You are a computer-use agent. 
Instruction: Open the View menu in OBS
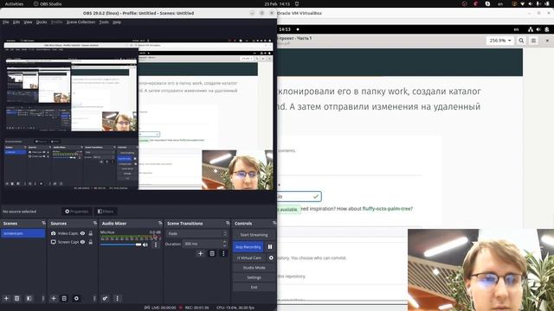click(28, 22)
